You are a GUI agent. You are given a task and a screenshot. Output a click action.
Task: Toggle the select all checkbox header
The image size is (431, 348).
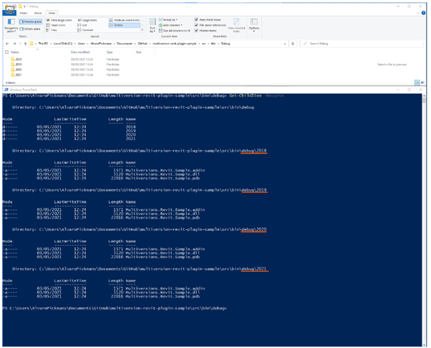click(x=7, y=52)
